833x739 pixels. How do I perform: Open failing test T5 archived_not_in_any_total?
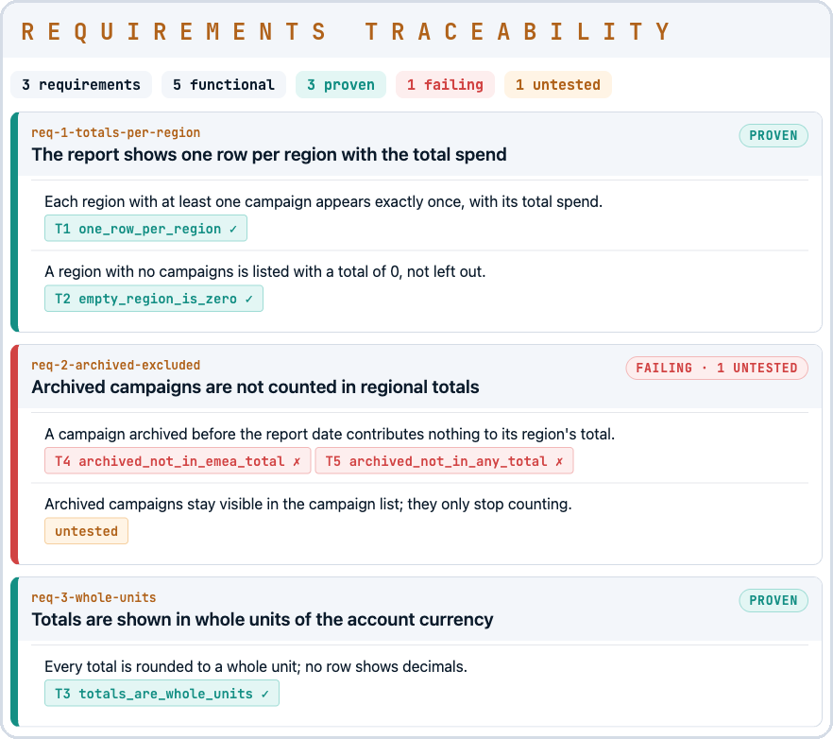click(444, 460)
